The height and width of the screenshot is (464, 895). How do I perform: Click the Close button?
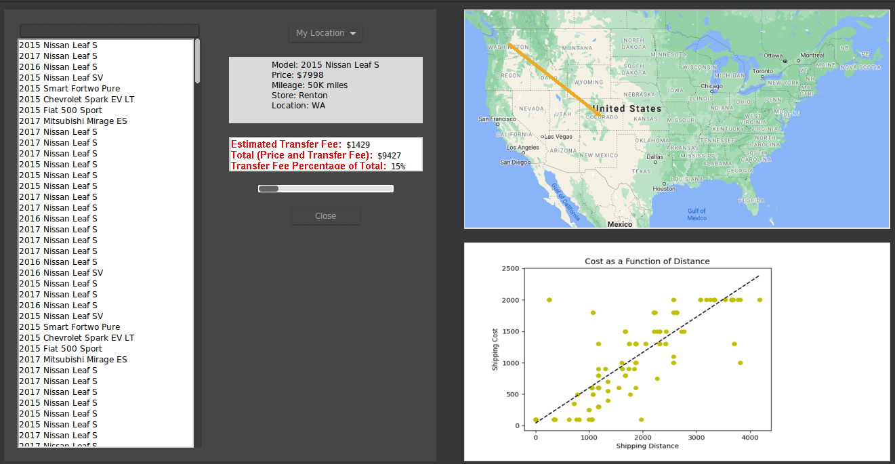326,216
